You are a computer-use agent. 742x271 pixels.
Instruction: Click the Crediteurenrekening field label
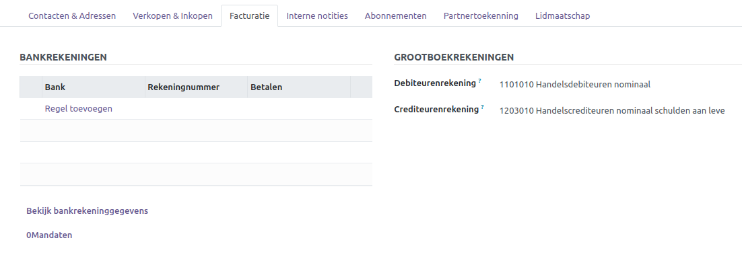(436, 109)
